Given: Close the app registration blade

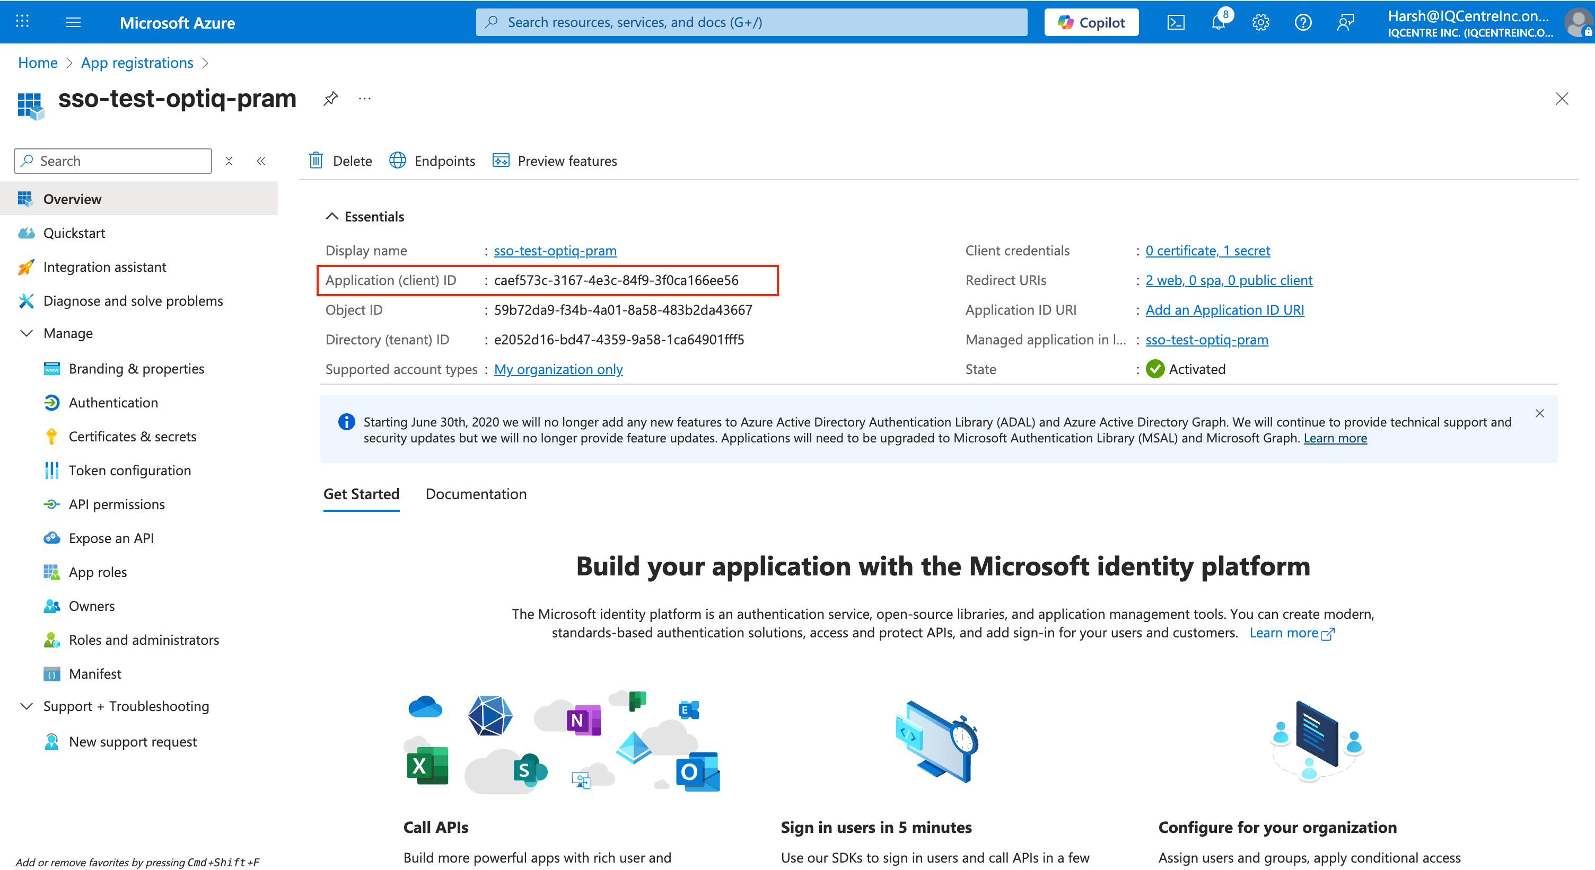Looking at the screenshot, I should click(x=1562, y=99).
